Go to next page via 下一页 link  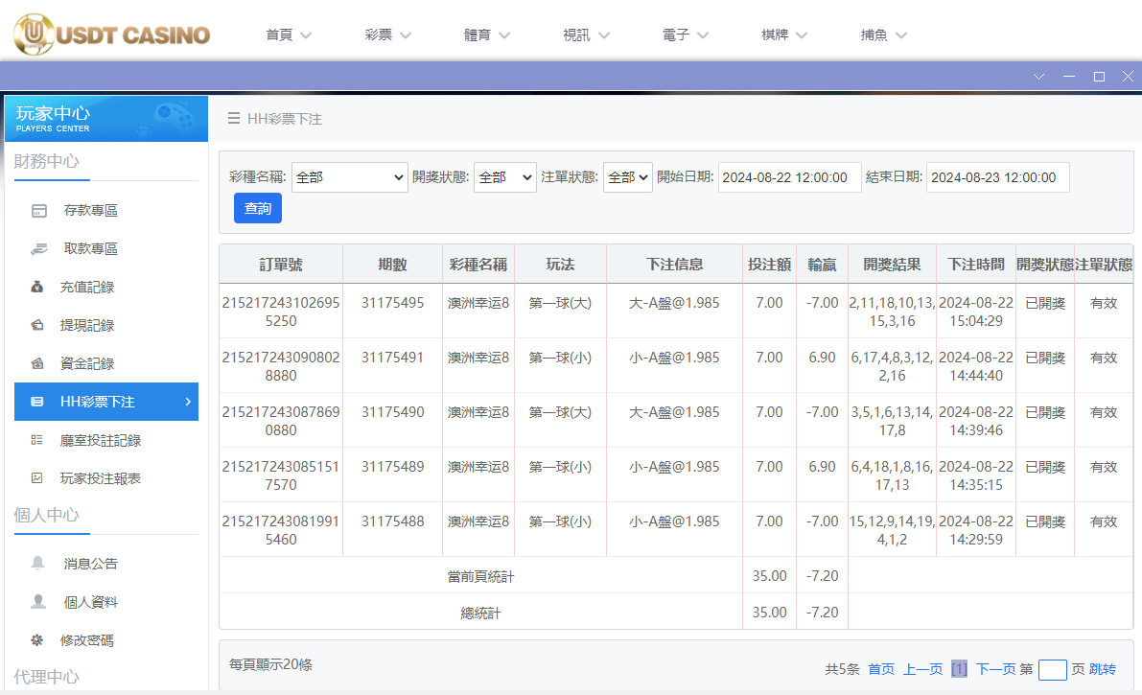pyautogui.click(x=997, y=668)
